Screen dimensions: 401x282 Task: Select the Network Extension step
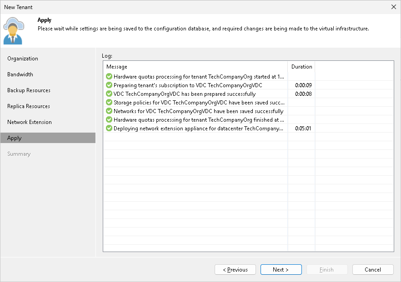click(x=29, y=122)
